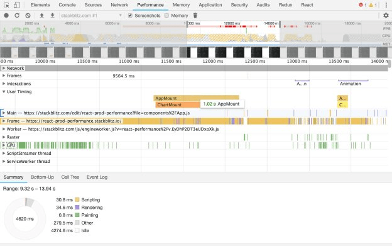Select the ChartMount timing bar

(178, 104)
